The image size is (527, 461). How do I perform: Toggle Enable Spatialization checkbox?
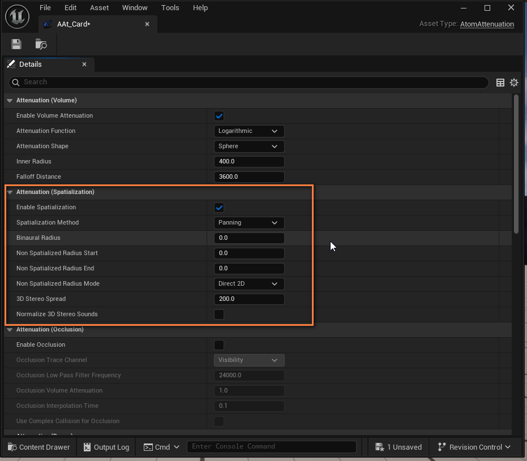[219, 208]
